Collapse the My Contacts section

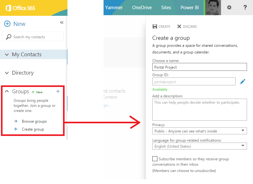pyautogui.click(x=7, y=55)
